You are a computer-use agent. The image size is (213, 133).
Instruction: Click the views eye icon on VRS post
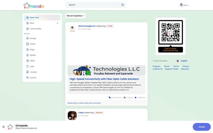(125, 98)
